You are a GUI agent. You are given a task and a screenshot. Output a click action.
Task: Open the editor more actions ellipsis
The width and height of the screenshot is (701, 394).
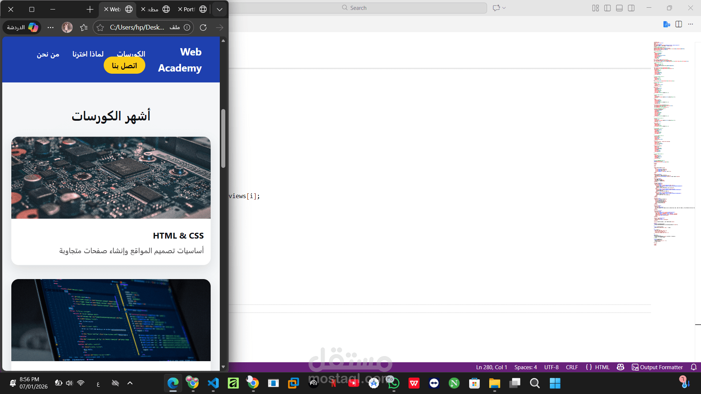pyautogui.click(x=690, y=24)
